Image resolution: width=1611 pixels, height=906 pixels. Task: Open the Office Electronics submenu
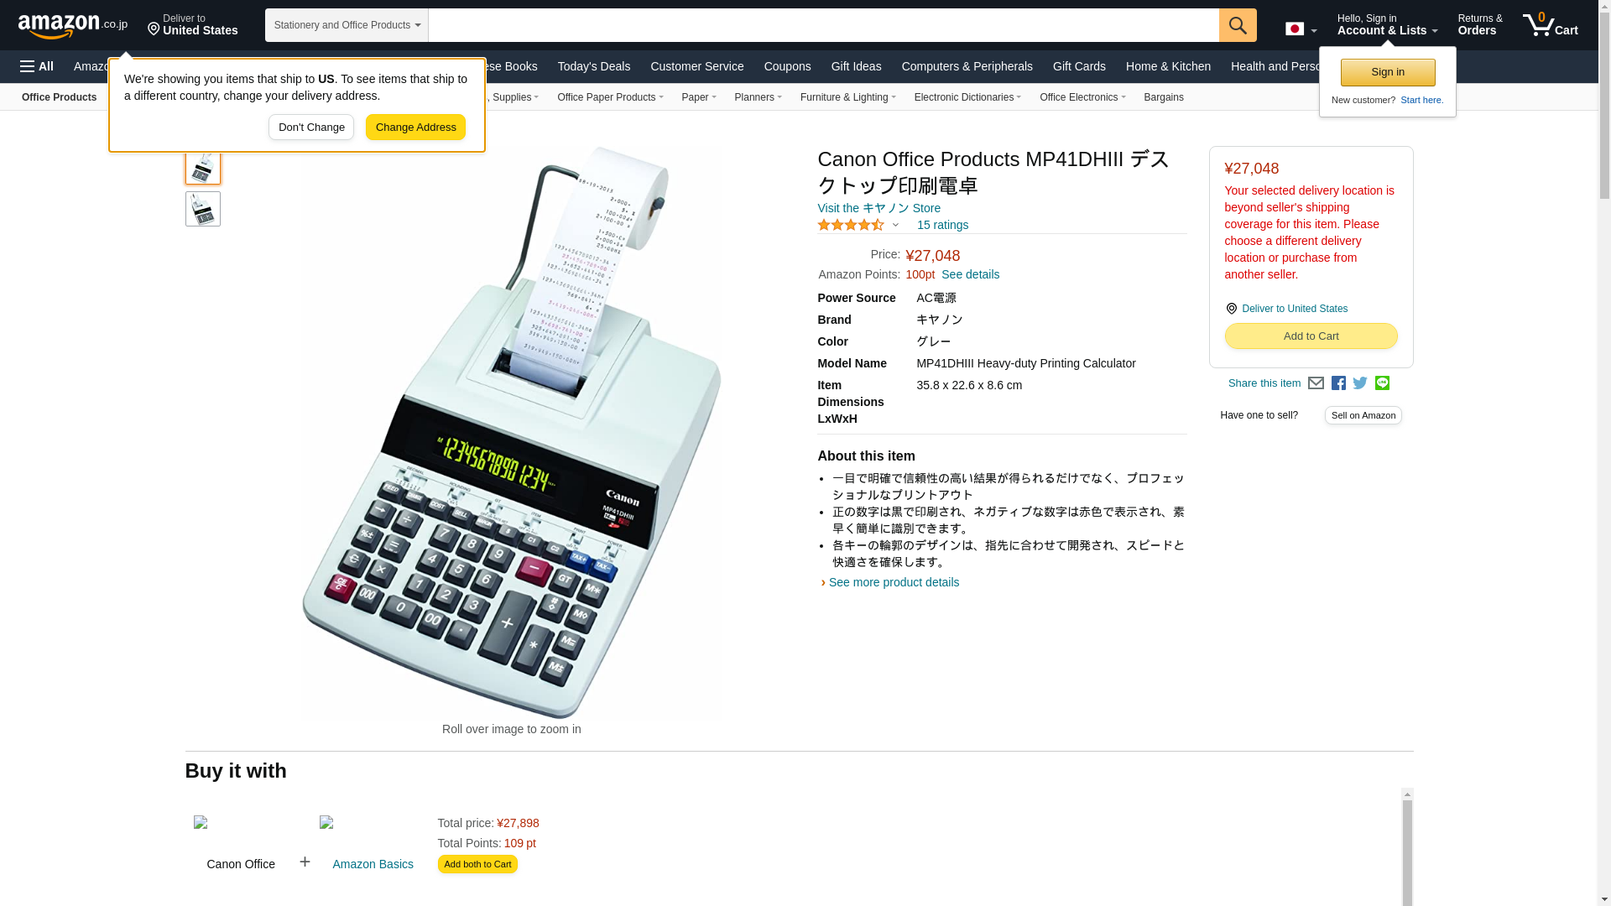[x=1082, y=97]
